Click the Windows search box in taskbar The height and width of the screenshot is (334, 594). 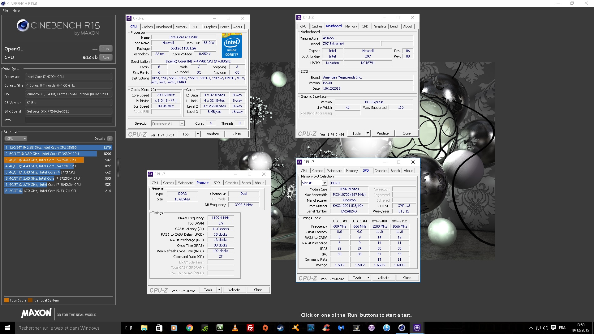coord(68,328)
